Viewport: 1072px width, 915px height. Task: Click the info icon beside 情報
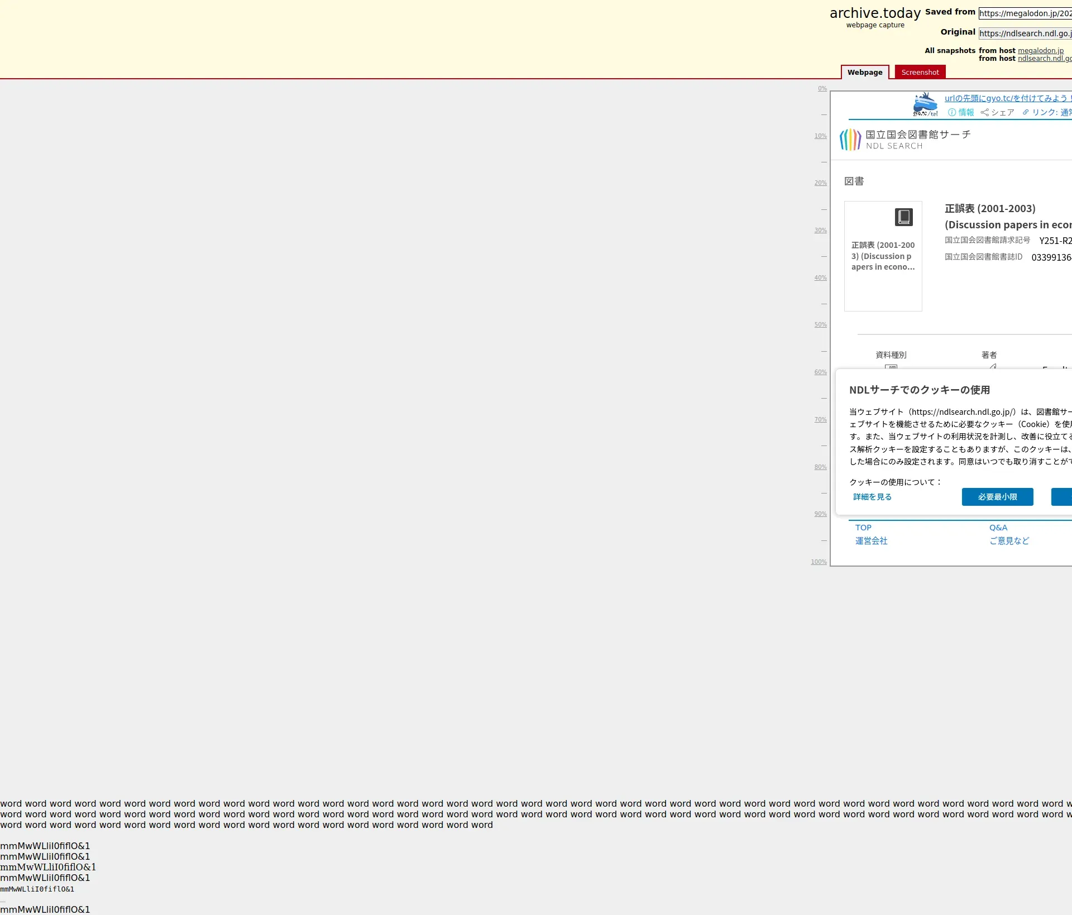952,112
